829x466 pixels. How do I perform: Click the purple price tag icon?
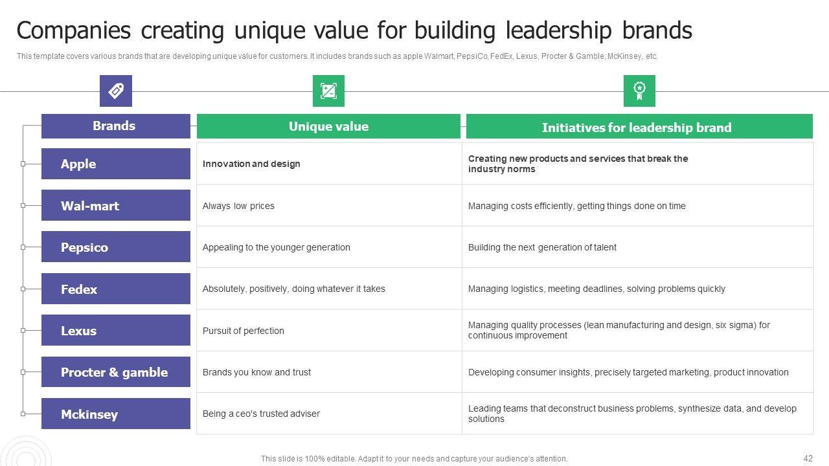116,91
